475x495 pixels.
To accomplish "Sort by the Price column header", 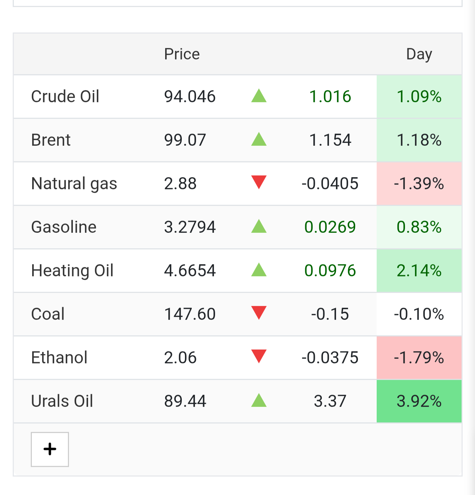I will (182, 54).
